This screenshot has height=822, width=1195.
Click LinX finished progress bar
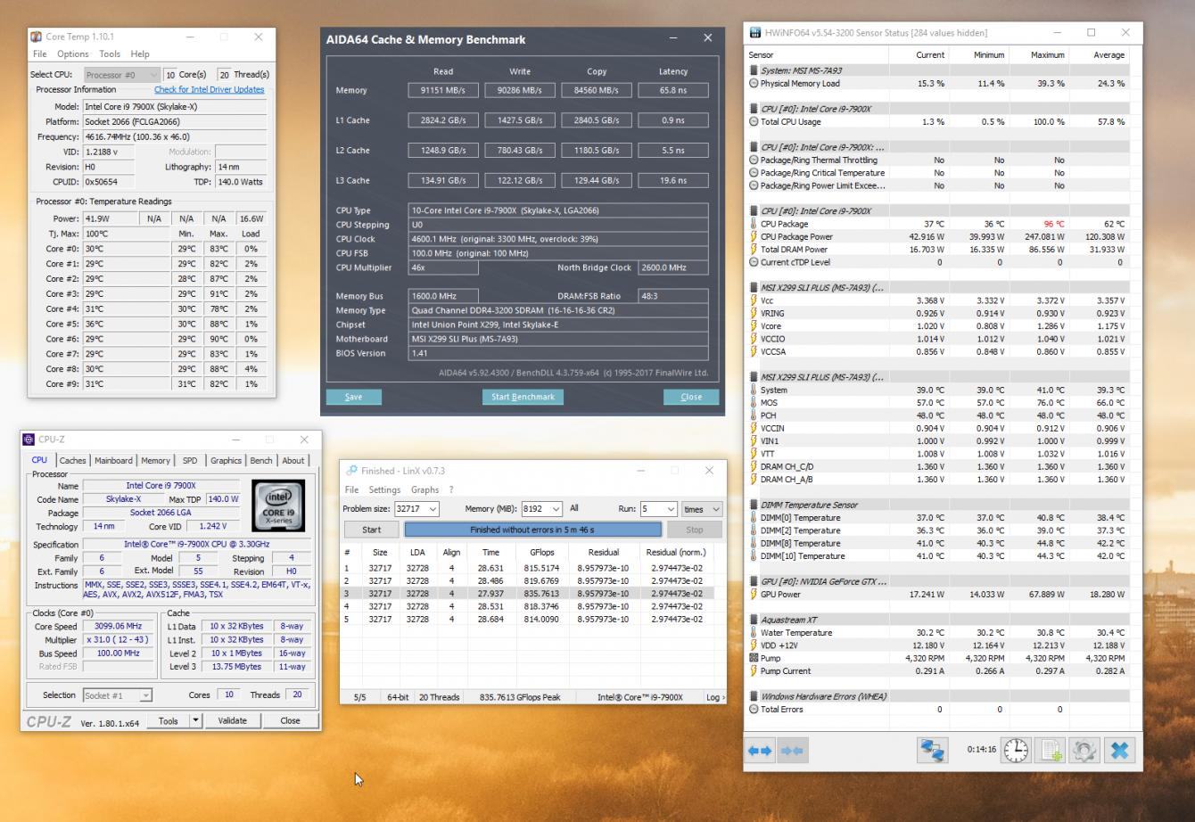click(533, 530)
